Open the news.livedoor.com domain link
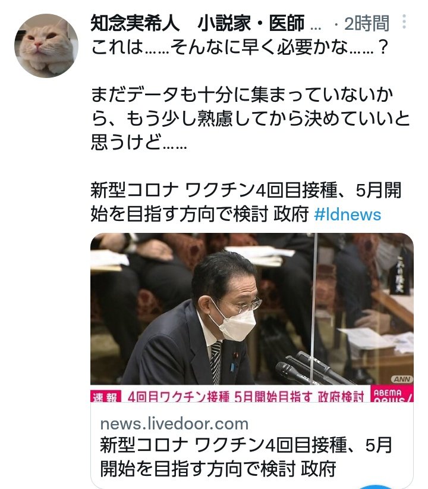This screenshot has height=489, width=428. (174, 424)
